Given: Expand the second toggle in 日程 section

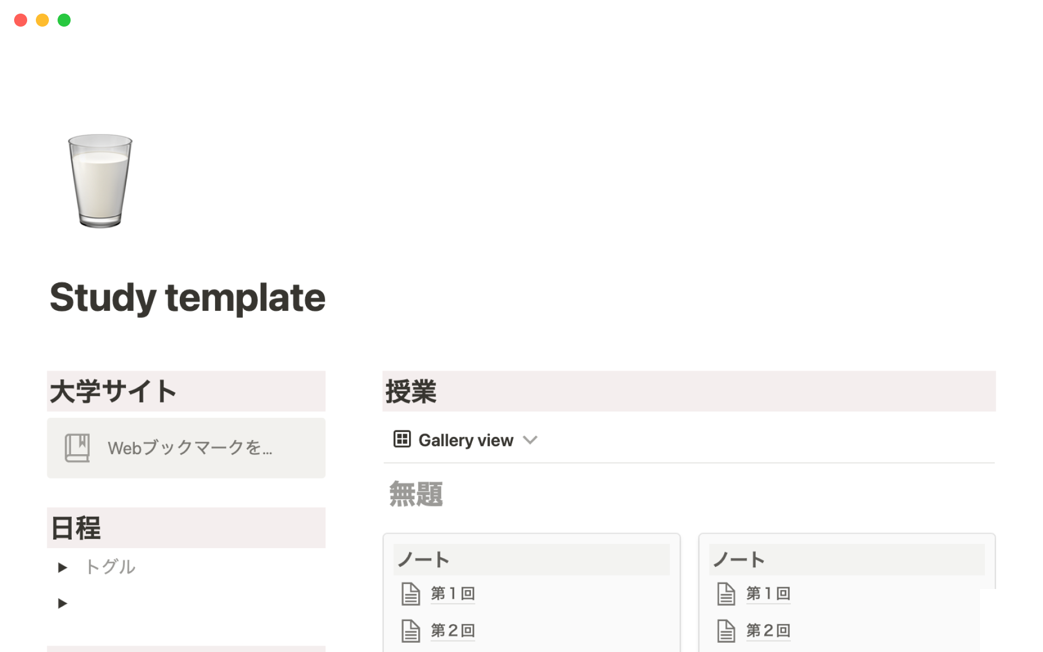Looking at the screenshot, I should (63, 603).
